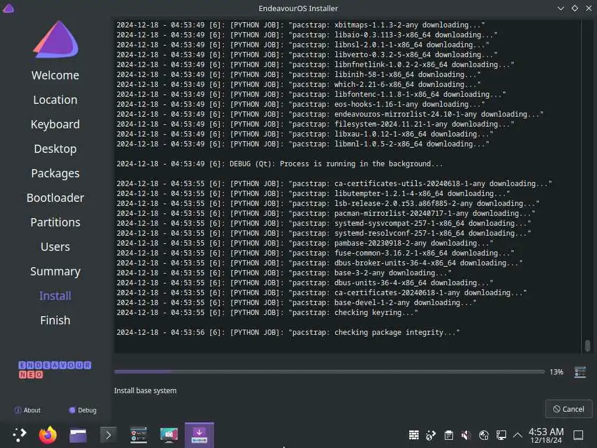The height and width of the screenshot is (448, 597).
Task: Open the clock showing 4:53 AM
Action: 546,435
